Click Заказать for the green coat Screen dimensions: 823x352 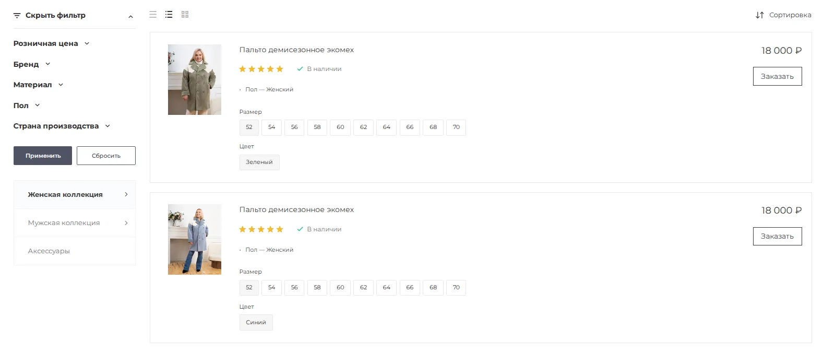point(777,76)
